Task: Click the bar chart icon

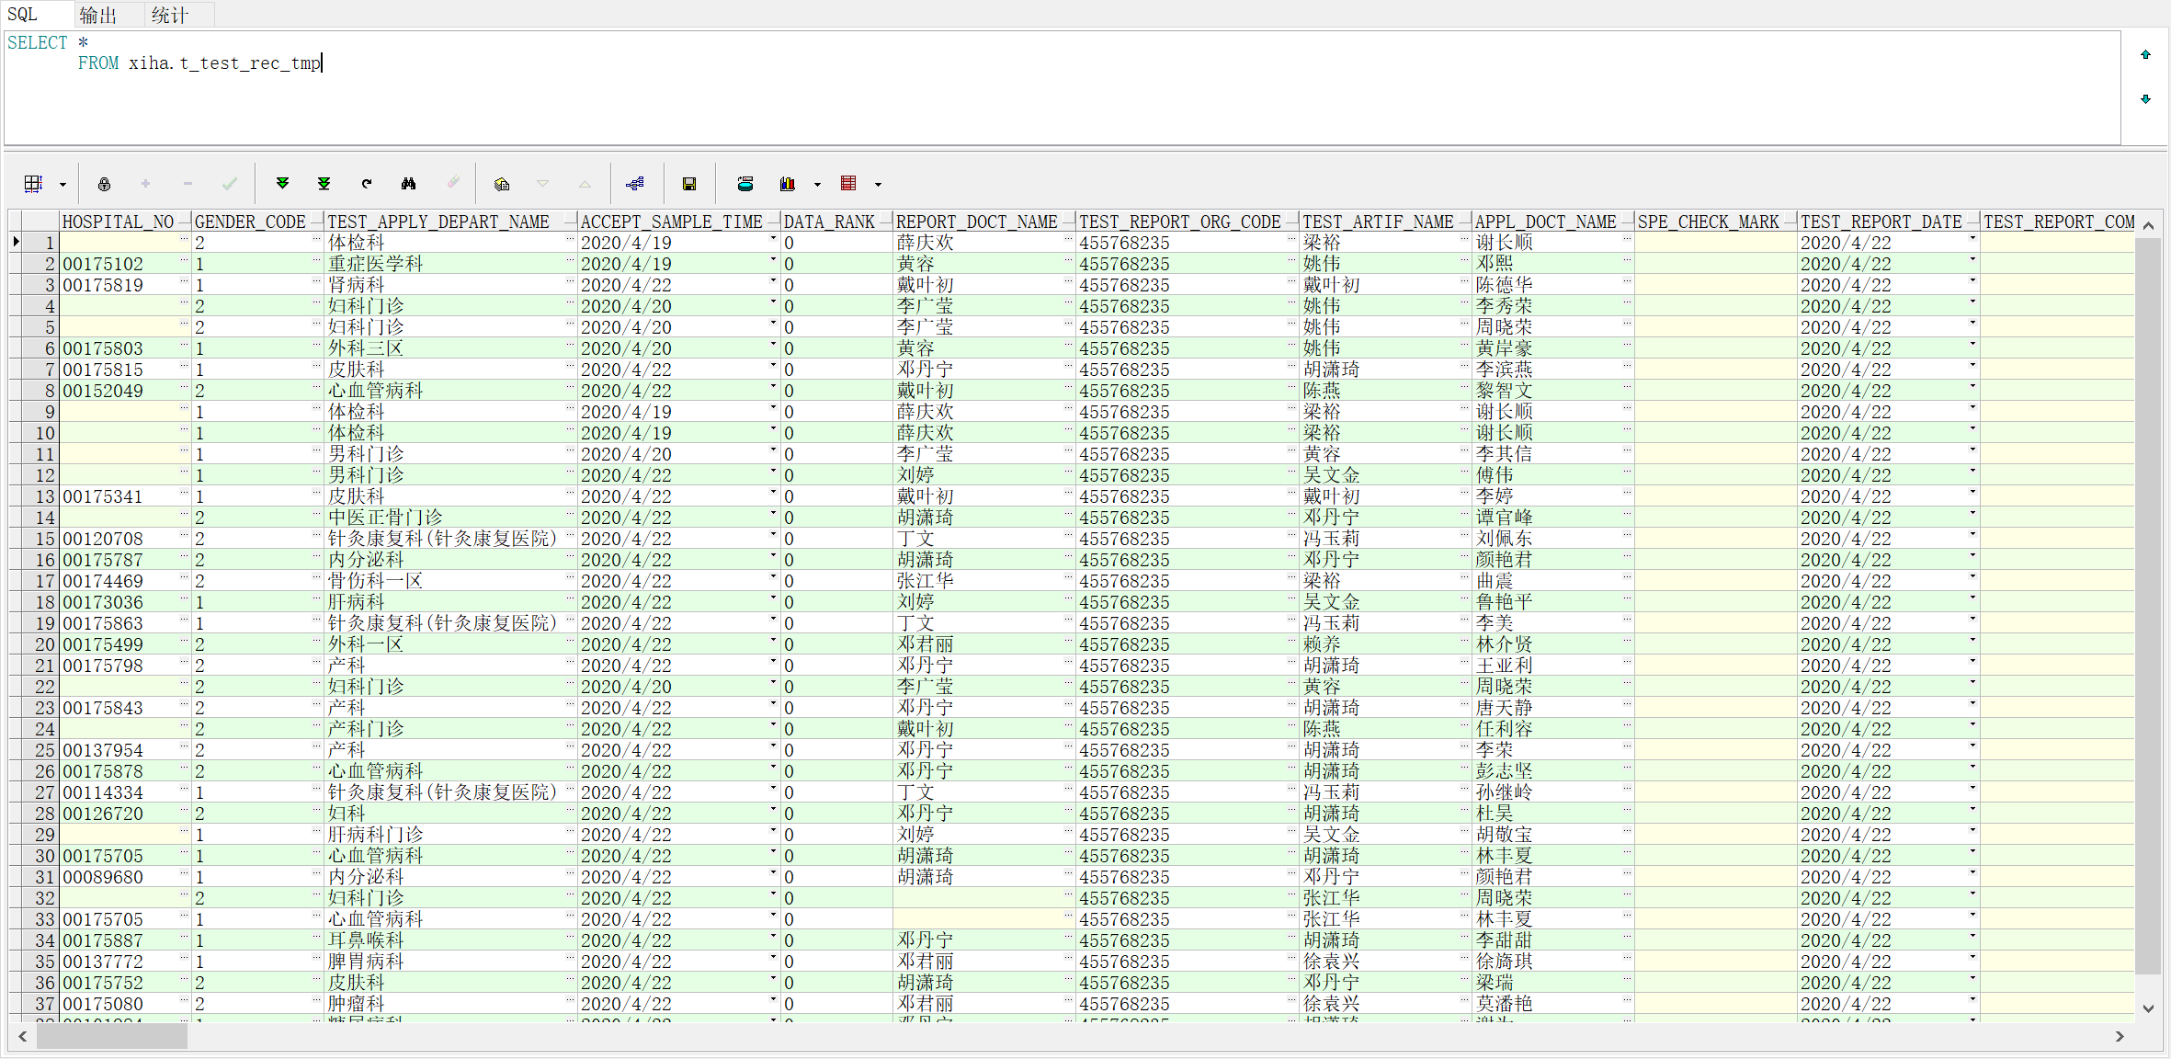Action: [788, 184]
